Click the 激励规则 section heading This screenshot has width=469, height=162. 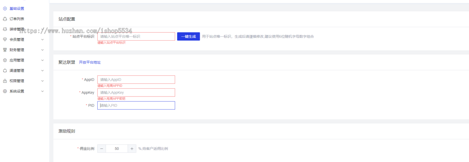(67, 131)
